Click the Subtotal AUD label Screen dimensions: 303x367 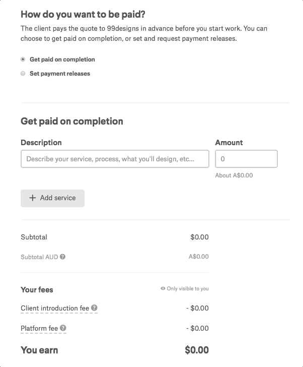(x=39, y=257)
